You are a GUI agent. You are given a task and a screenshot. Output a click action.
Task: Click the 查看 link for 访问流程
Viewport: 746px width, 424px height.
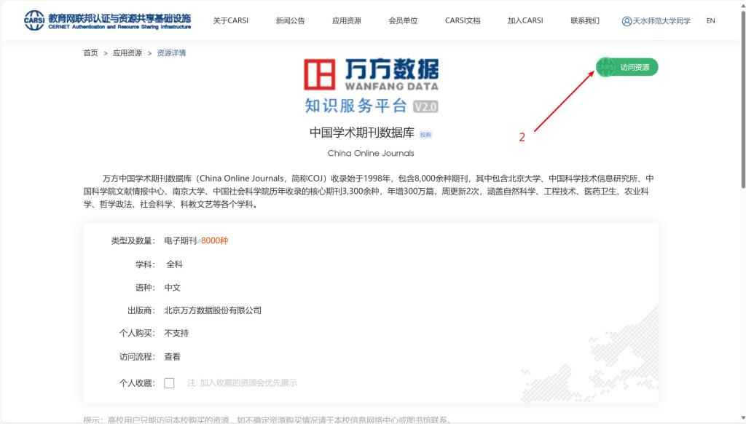(x=172, y=356)
